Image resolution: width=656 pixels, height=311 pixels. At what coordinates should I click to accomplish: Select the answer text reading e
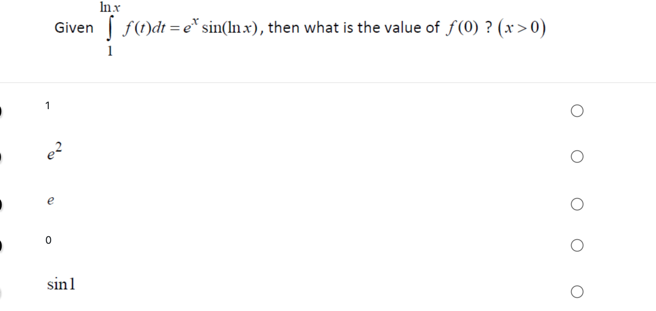coord(50,201)
